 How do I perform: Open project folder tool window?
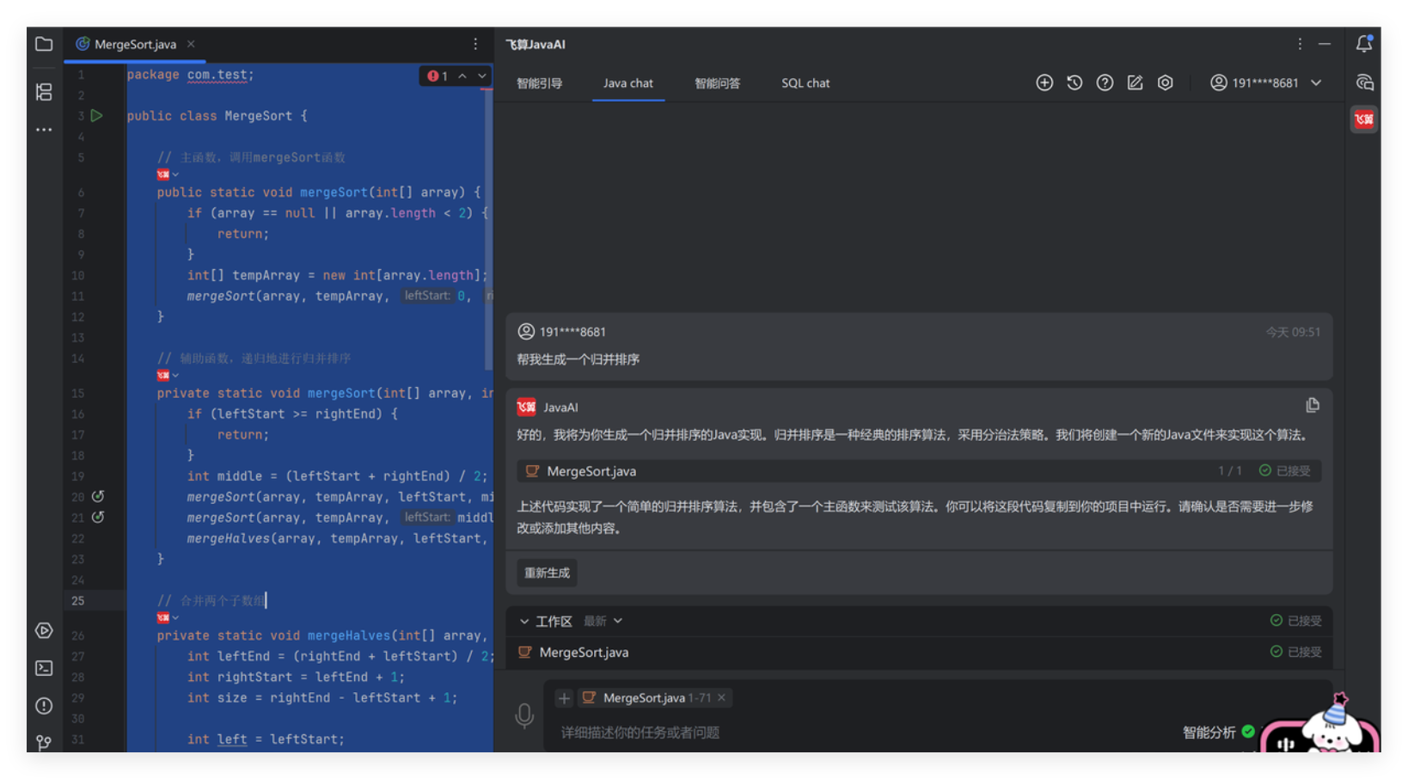click(44, 44)
